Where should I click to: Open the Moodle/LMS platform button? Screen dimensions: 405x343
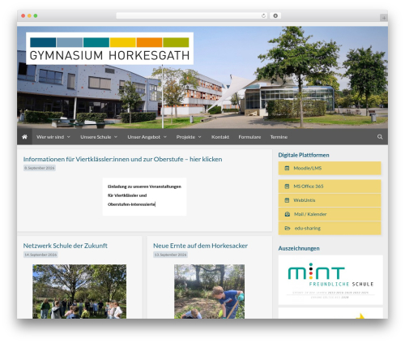tap(330, 168)
